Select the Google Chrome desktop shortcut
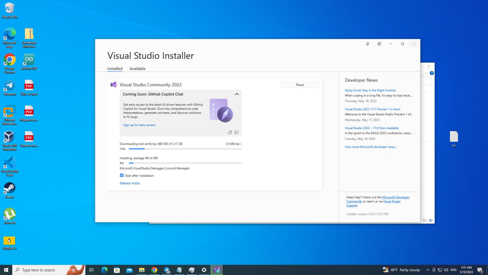 (x=10, y=63)
